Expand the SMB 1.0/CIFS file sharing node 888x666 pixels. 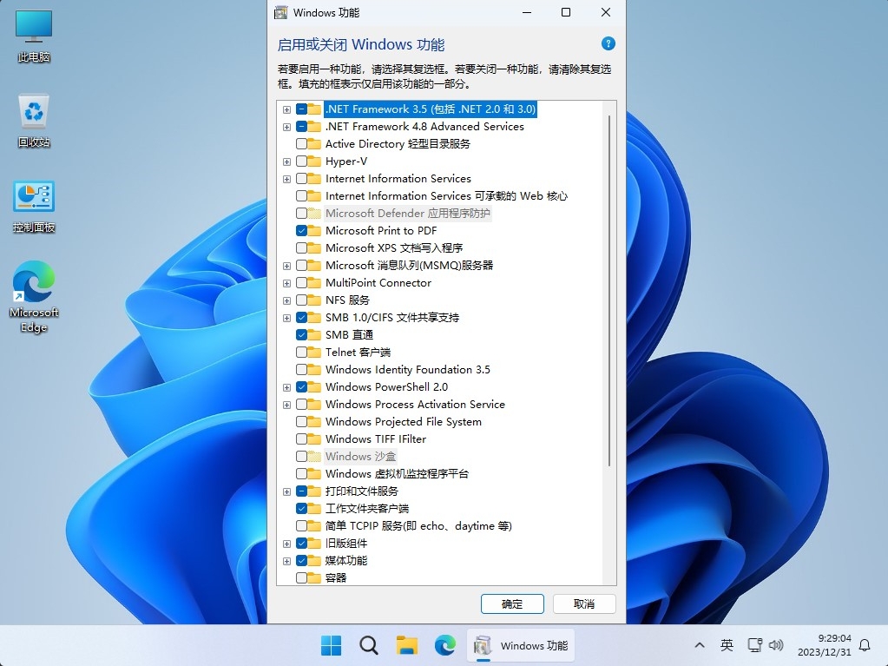click(286, 318)
